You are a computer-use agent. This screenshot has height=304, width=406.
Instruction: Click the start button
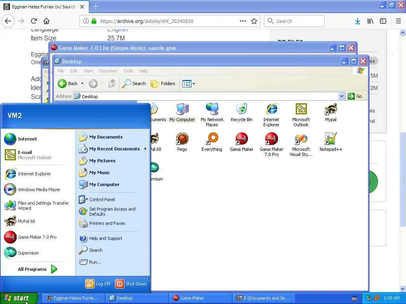[19, 298]
